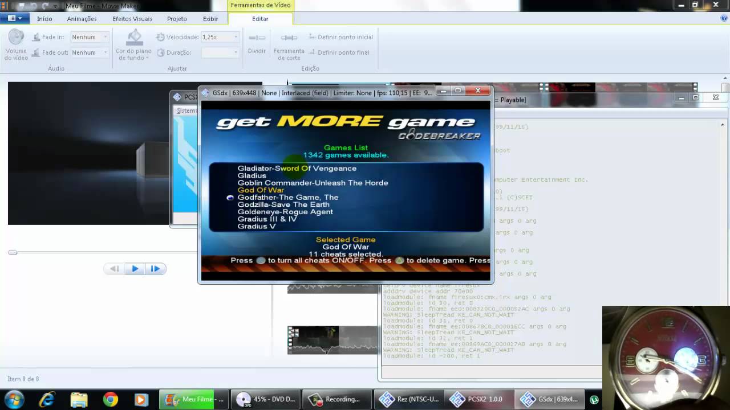The width and height of the screenshot is (730, 410).
Task: Open the media player taskbar icon
Action: click(141, 400)
